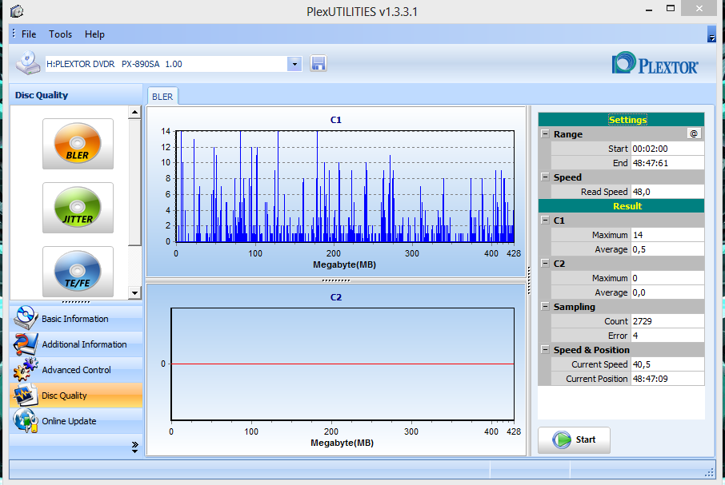Screen dimensions: 725x485
Task: Click the C2 chart title
Action: pos(335,297)
